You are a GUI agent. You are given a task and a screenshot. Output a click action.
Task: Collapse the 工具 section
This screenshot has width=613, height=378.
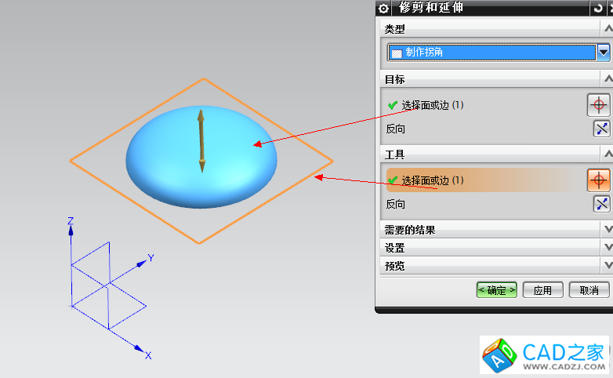pos(607,154)
